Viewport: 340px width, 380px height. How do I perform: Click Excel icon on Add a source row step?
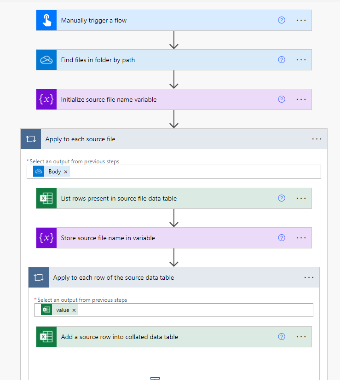(x=46, y=337)
